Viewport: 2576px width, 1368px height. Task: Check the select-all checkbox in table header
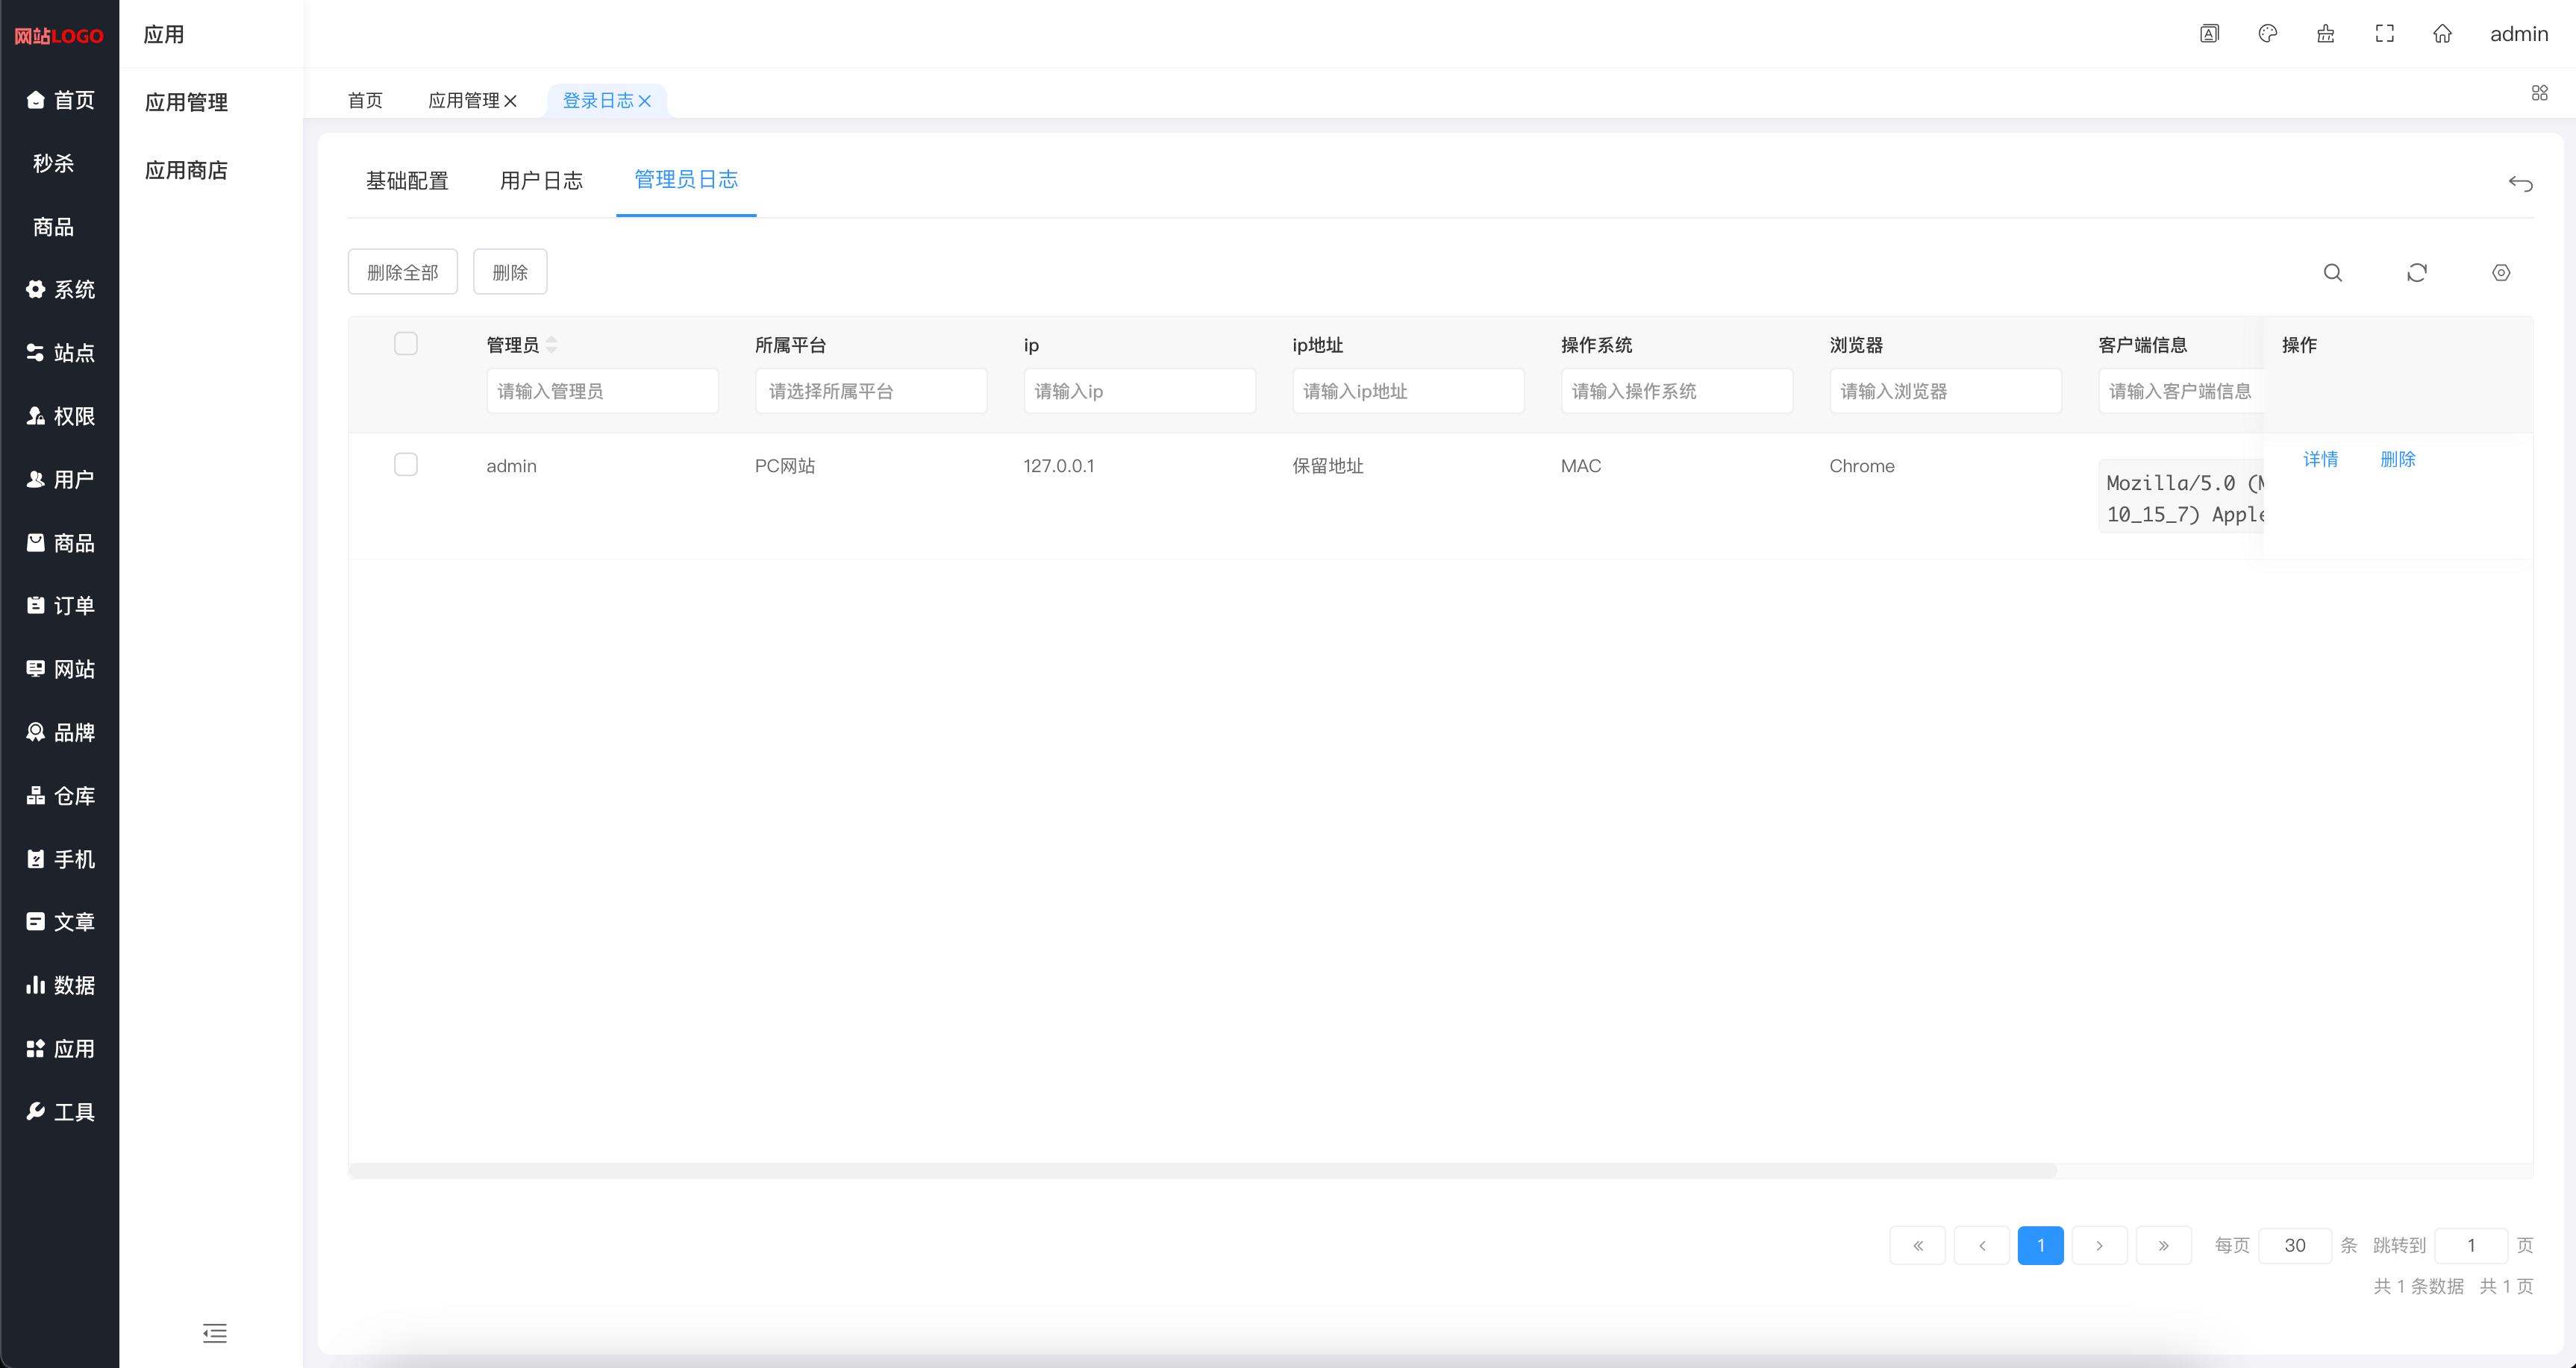click(x=405, y=344)
